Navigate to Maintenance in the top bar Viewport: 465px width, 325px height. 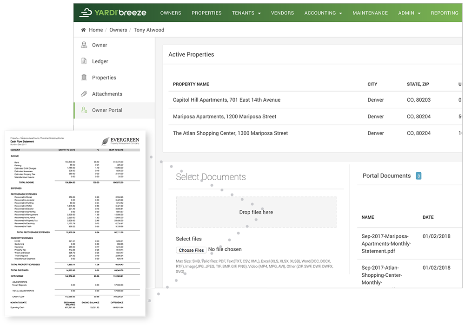[370, 13]
